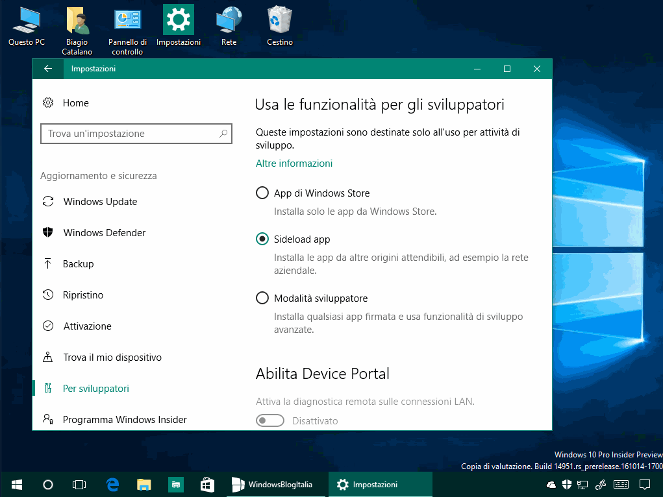Focus the Trova un'impostazione search field
This screenshot has height=497, width=663.
pos(136,134)
